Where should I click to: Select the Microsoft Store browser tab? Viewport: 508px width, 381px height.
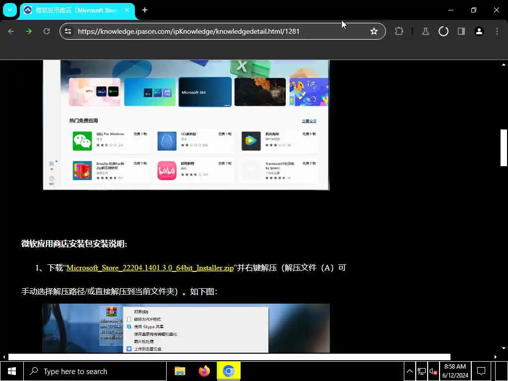tap(76, 10)
